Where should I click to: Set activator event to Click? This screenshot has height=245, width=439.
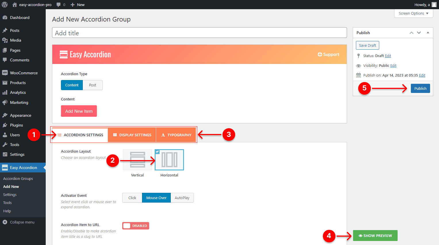tap(132, 198)
